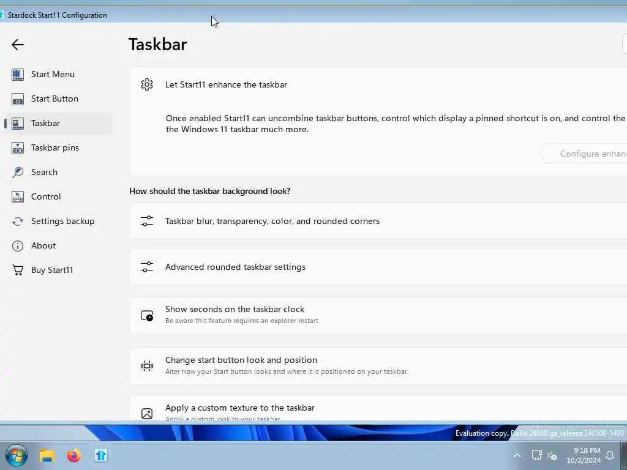Open Taskbar blur, transparency, color settings
Image resolution: width=627 pixels, height=470 pixels.
click(378, 221)
